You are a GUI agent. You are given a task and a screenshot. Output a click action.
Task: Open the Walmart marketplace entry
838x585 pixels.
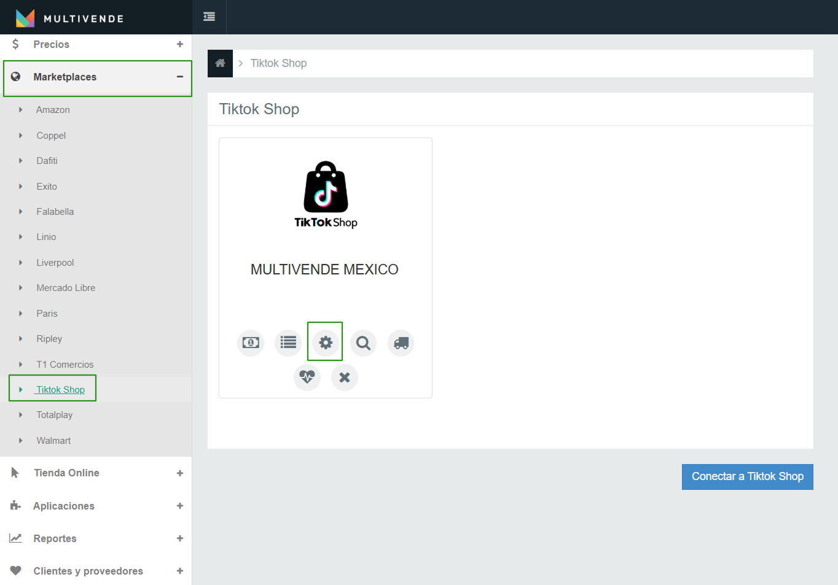[53, 441]
